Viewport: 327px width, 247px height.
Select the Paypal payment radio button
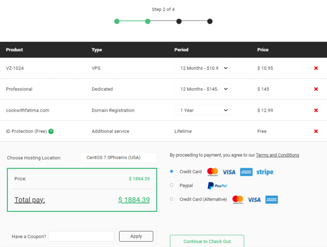[171, 185]
